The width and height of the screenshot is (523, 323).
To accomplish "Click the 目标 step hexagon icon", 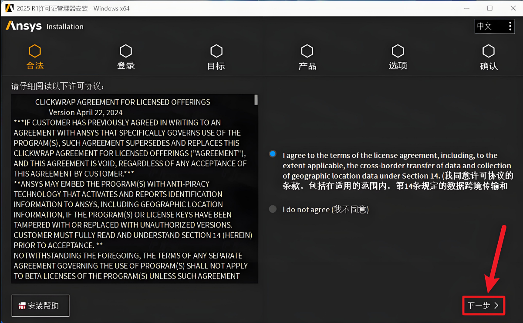I will point(216,51).
